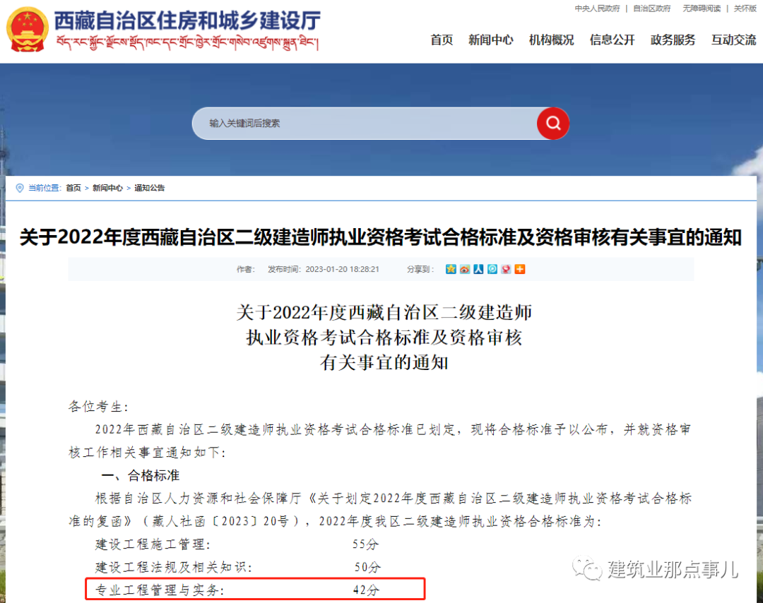The height and width of the screenshot is (603, 763).
Task: Share article via Renren icon
Action: [x=478, y=269]
